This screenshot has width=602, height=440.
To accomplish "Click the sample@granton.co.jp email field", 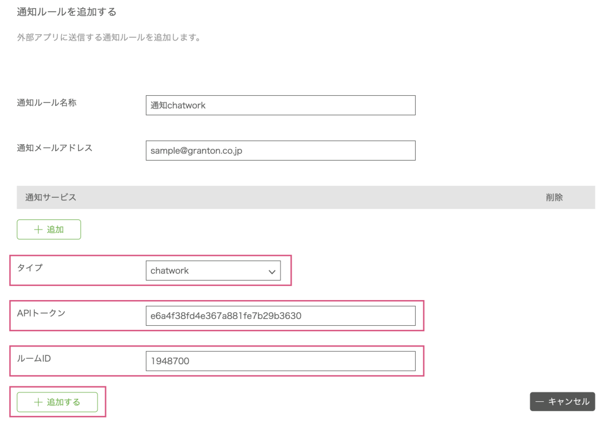I will click(280, 151).
